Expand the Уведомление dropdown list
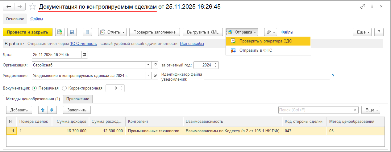Screen dimensions: 391x152 (x=148, y=75)
